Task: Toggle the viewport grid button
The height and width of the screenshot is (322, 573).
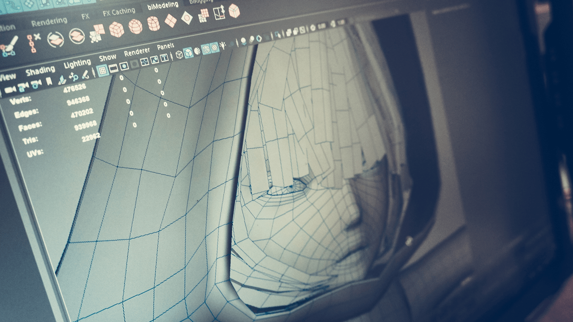Action: (x=102, y=71)
